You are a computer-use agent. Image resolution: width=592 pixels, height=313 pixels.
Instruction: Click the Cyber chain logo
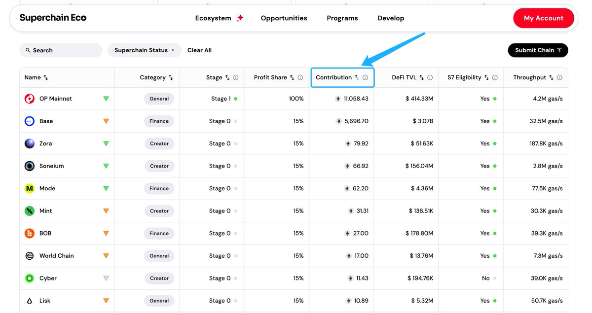pos(30,278)
